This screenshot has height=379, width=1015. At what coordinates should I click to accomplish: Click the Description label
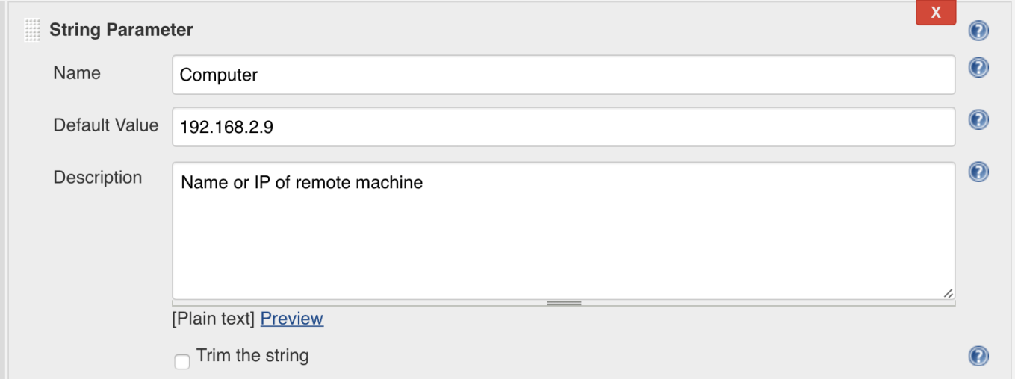(98, 178)
